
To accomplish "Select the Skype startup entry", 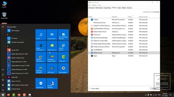I will point(124,56).
